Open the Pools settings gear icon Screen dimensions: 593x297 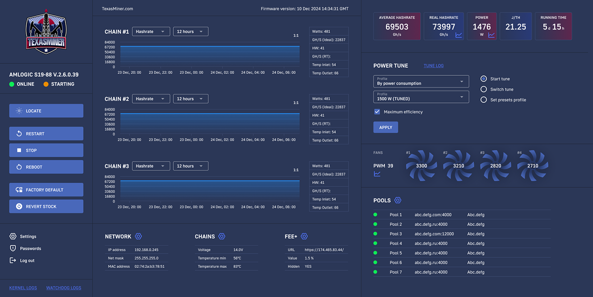(398, 200)
